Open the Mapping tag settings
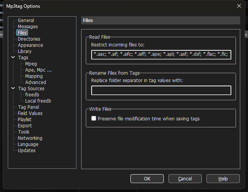248x192 pixels. tap(34, 76)
